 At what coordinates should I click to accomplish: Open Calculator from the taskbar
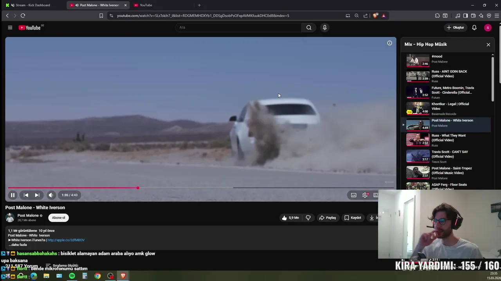(85, 276)
